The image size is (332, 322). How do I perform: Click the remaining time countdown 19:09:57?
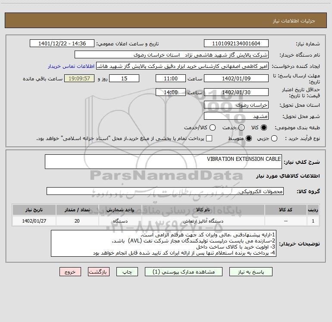pos(79,78)
